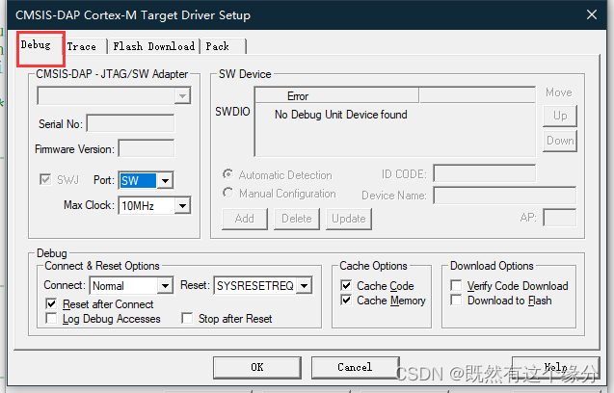Enable Verify Code Download checkbox

456,285
